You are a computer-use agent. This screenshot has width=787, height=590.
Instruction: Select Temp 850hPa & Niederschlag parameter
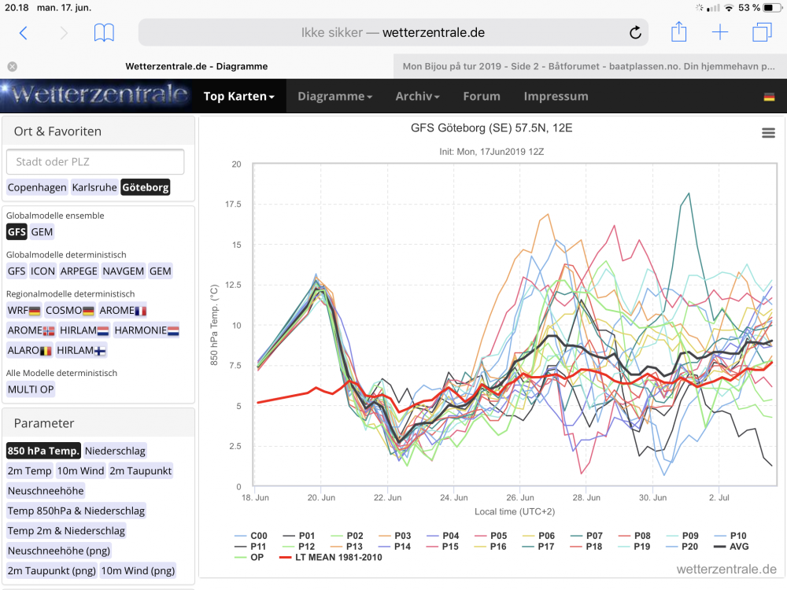click(76, 511)
